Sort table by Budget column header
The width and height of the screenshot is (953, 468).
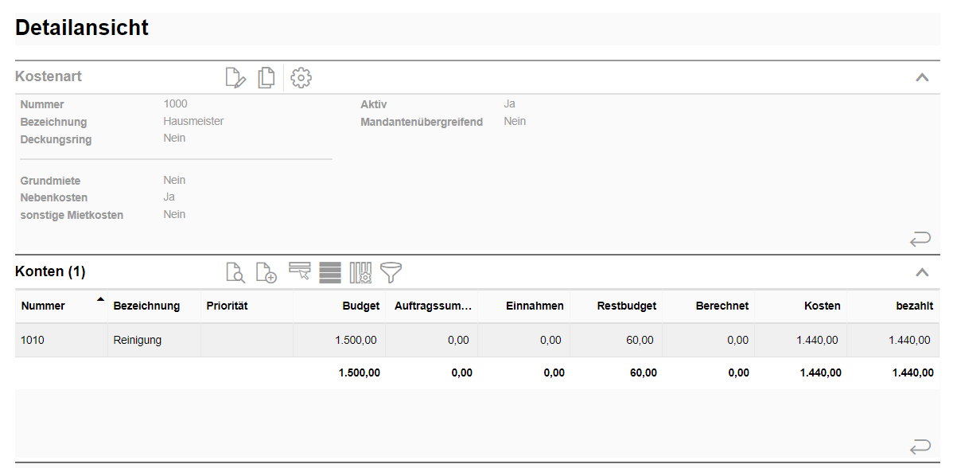coord(360,306)
